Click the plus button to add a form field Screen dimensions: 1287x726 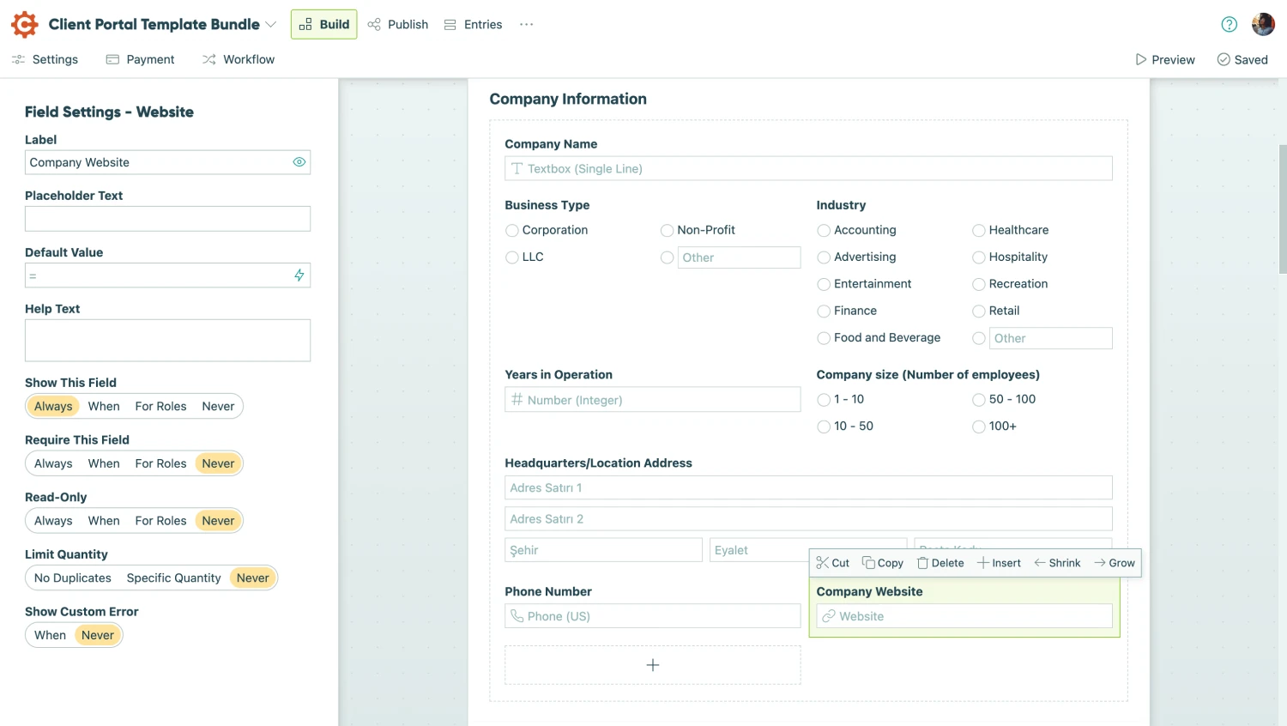coord(652,664)
